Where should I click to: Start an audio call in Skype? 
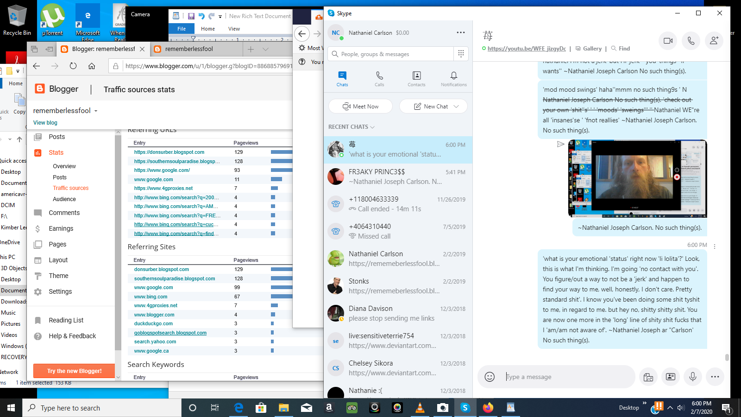[691, 41]
